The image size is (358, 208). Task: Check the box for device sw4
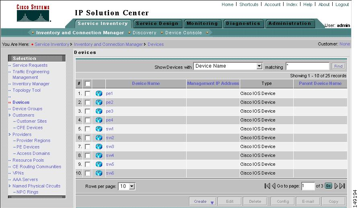click(87, 155)
